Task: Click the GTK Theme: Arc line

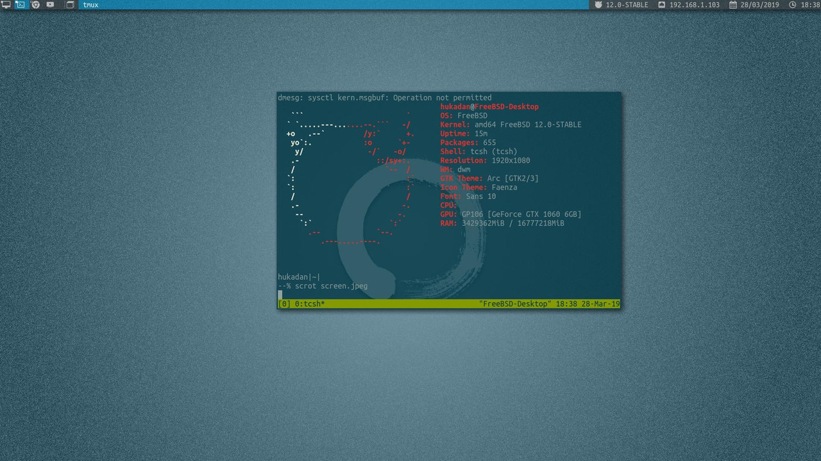Action: click(x=489, y=179)
